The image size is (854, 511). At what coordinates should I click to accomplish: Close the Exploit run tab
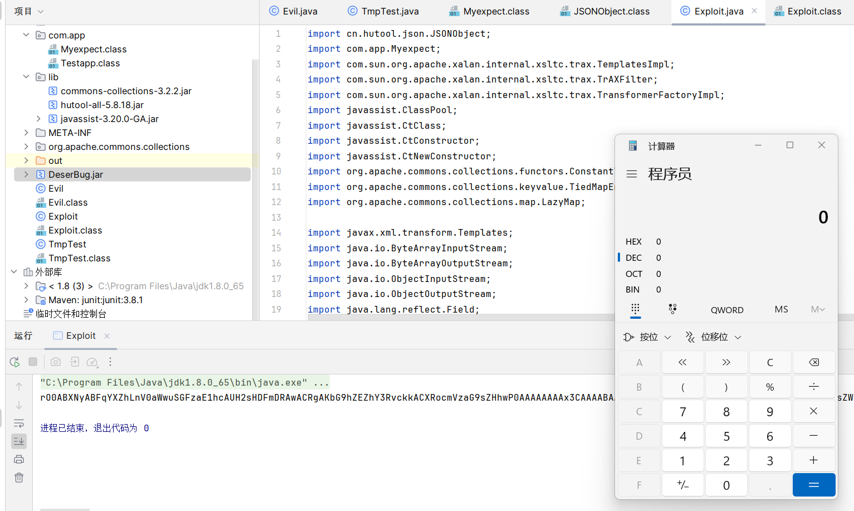pyautogui.click(x=107, y=336)
